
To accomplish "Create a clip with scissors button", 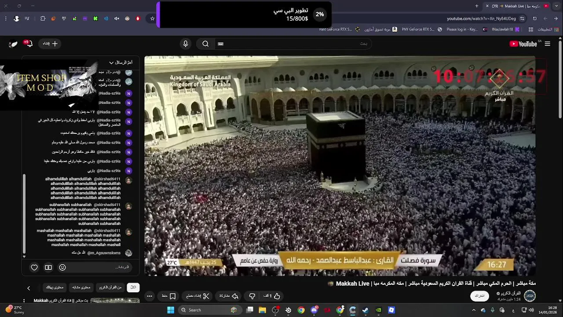I will (x=197, y=296).
